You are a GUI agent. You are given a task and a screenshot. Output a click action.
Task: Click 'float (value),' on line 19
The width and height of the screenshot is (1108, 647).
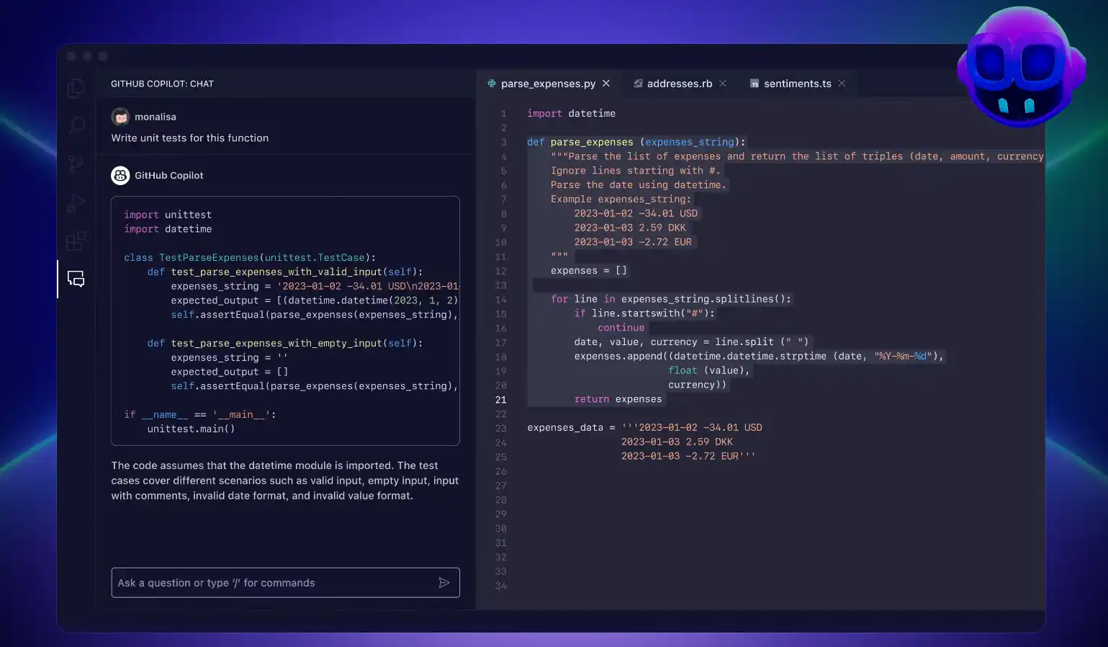click(x=709, y=370)
